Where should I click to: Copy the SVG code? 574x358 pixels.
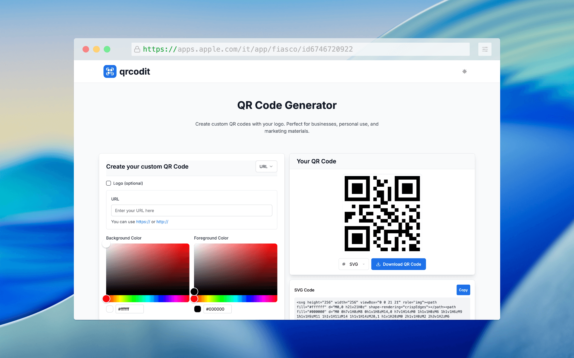[x=463, y=290]
